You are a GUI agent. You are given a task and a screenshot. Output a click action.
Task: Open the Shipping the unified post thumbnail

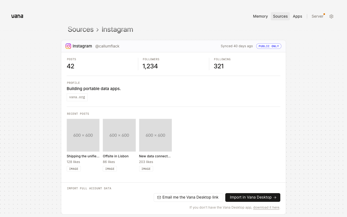(x=83, y=135)
